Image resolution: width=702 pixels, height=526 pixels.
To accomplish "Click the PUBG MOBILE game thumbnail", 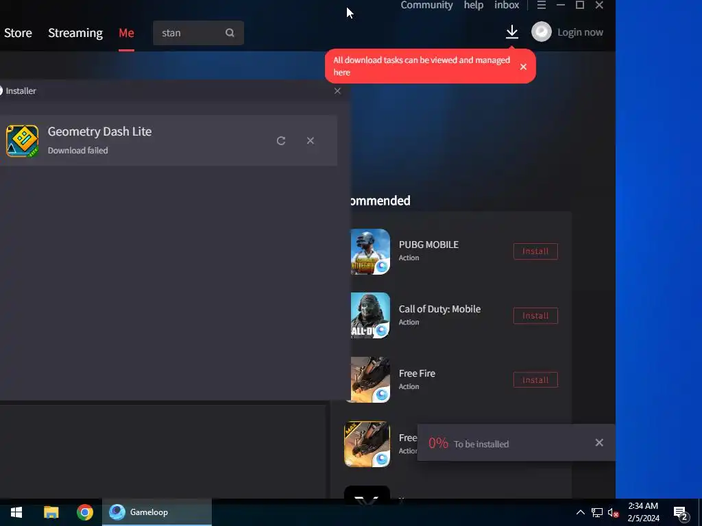I will 370,251.
